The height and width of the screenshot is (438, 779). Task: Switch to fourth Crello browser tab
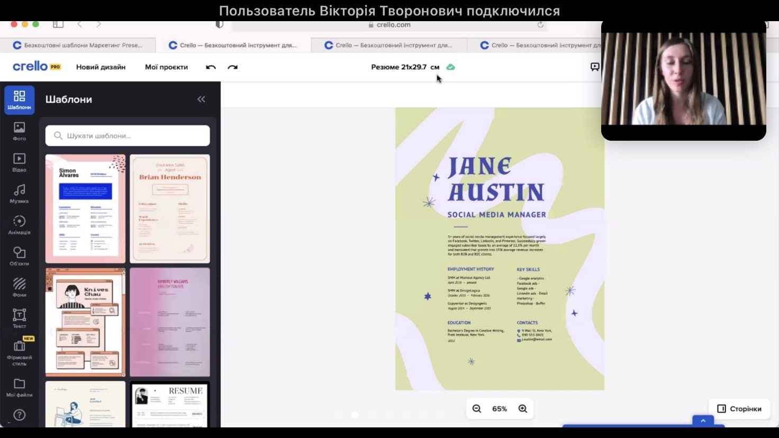[x=535, y=45]
